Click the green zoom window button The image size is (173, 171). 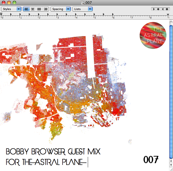tap(14, 3)
